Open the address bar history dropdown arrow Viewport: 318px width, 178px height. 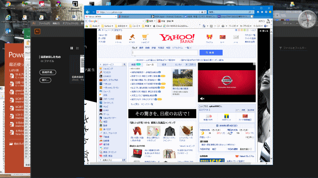coord(200,12)
